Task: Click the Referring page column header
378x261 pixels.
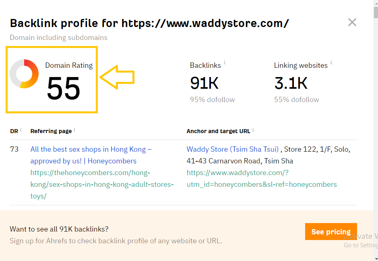Action: (51, 131)
